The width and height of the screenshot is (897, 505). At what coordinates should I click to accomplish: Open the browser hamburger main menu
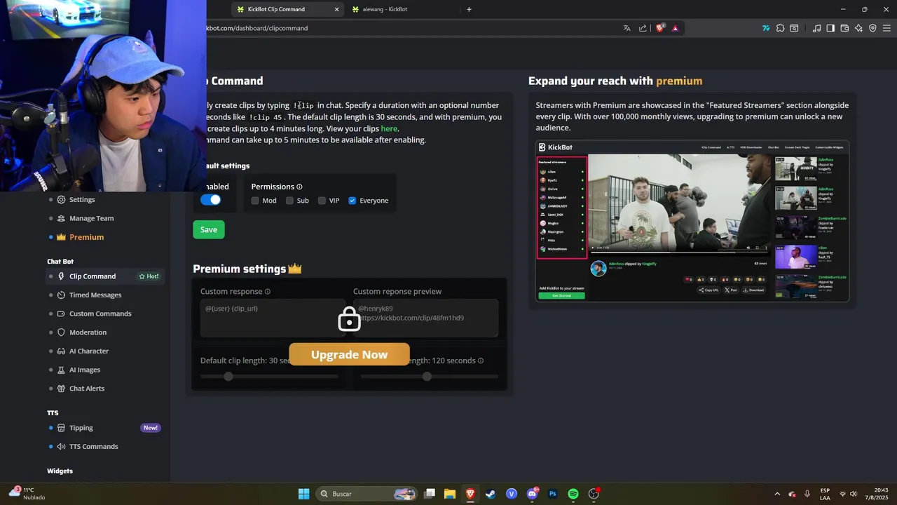tap(886, 28)
